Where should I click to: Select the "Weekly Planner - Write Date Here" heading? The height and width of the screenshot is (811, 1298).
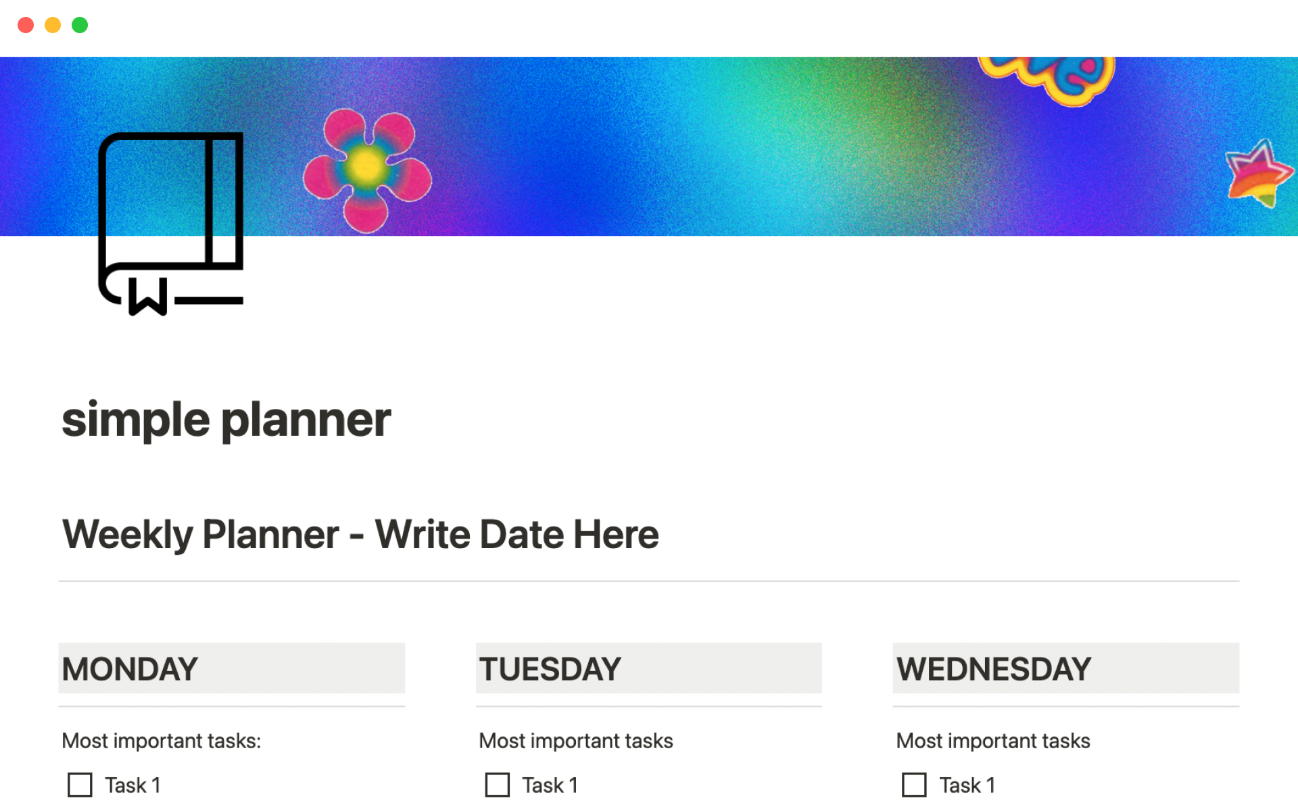(x=360, y=535)
